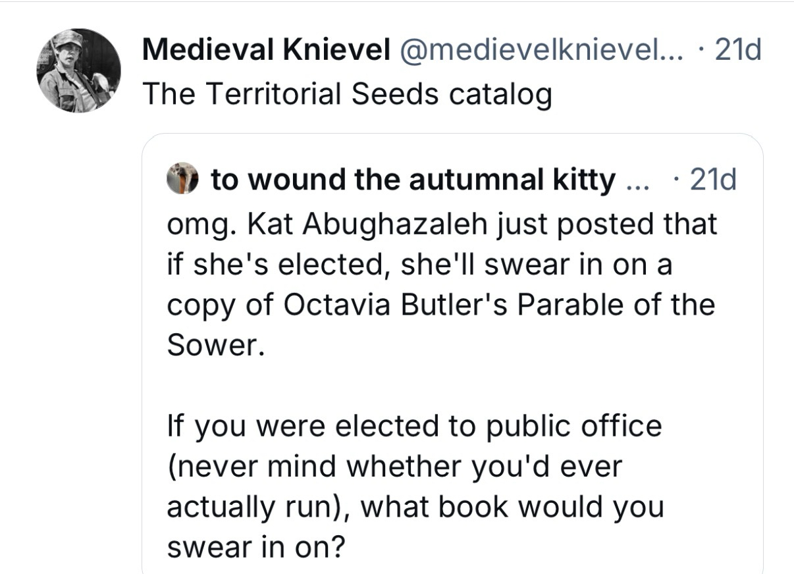Open the main post's 21d timestamp

pyautogui.click(x=737, y=50)
